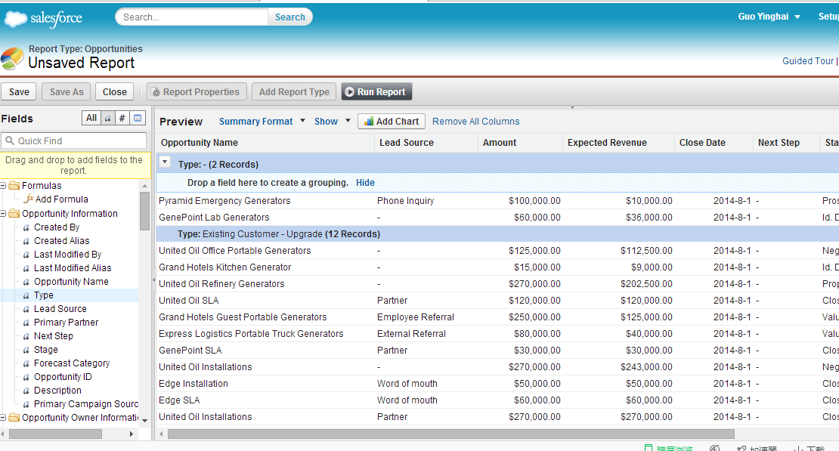Click the Last Modified By field icon

[x=26, y=255]
